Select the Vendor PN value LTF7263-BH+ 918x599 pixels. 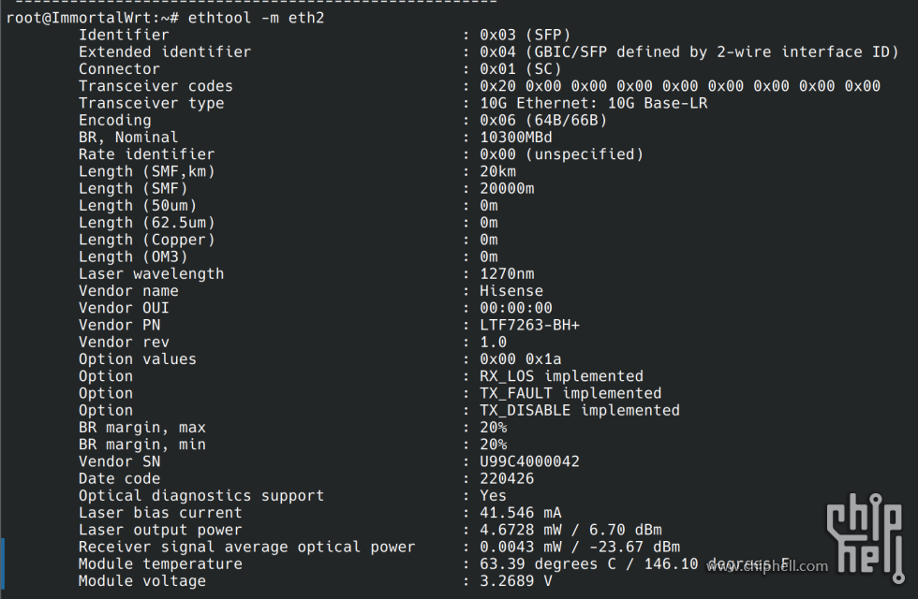[529, 326]
